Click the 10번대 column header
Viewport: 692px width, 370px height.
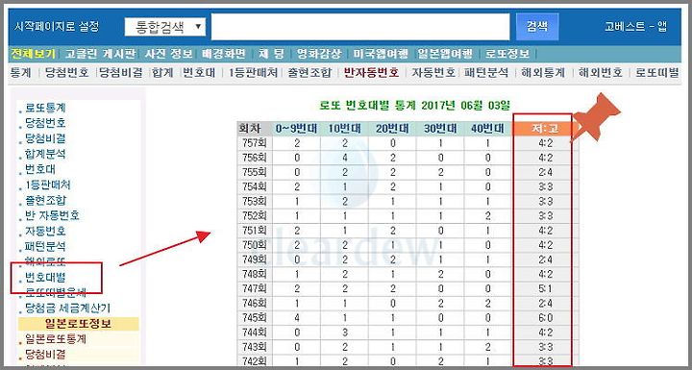(344, 129)
